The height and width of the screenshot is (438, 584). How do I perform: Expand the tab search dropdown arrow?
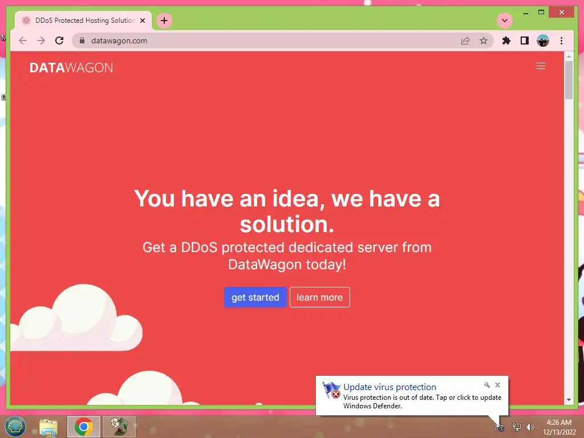coord(505,21)
